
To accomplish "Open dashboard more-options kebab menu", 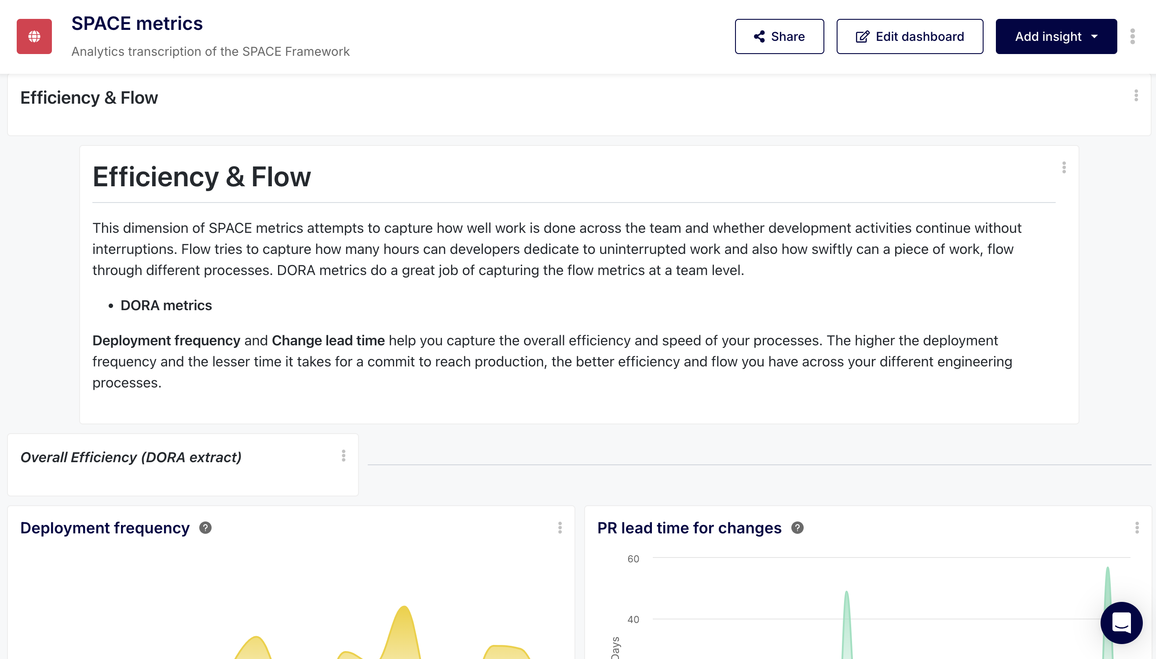I will [x=1133, y=36].
